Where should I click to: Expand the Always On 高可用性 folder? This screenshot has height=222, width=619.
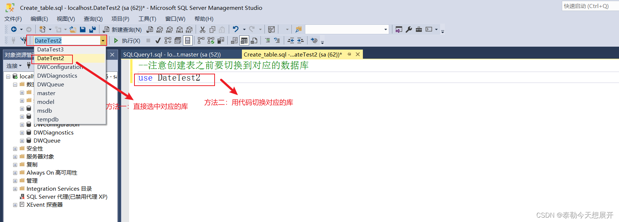click(x=15, y=173)
